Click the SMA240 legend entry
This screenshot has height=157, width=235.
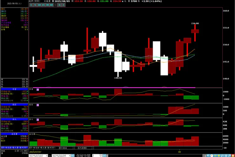coord(14,20)
